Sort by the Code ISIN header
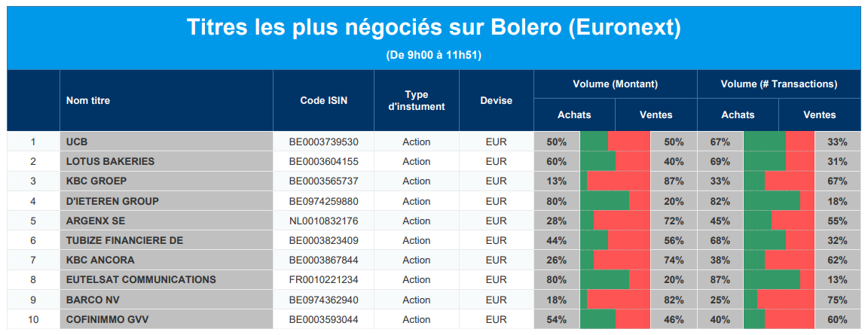The width and height of the screenshot is (868, 335). coord(323,100)
